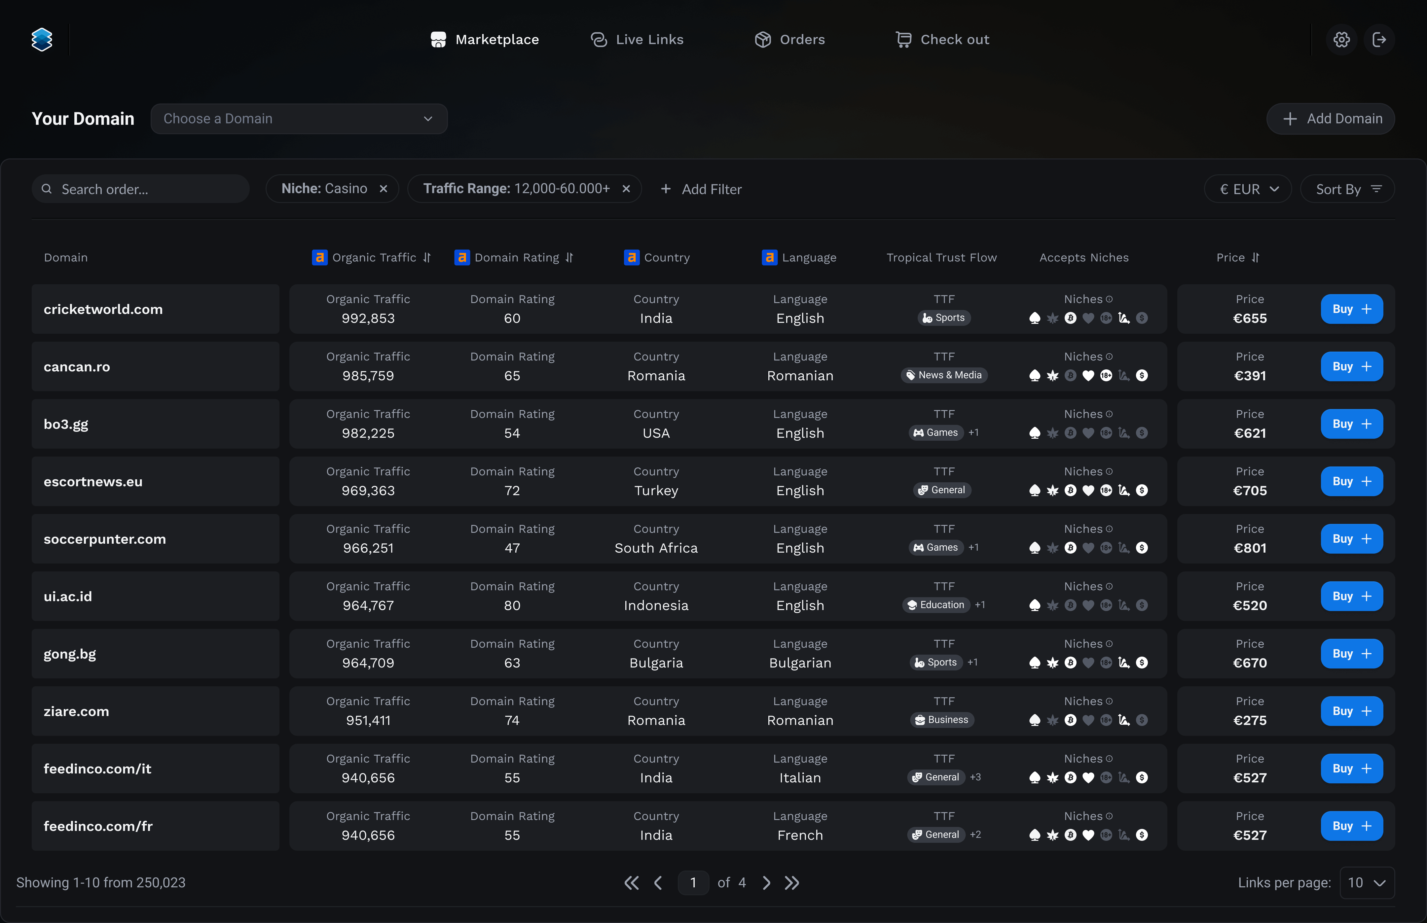Click the logout icon in header
Viewport: 1427px width, 923px height.
[1379, 40]
